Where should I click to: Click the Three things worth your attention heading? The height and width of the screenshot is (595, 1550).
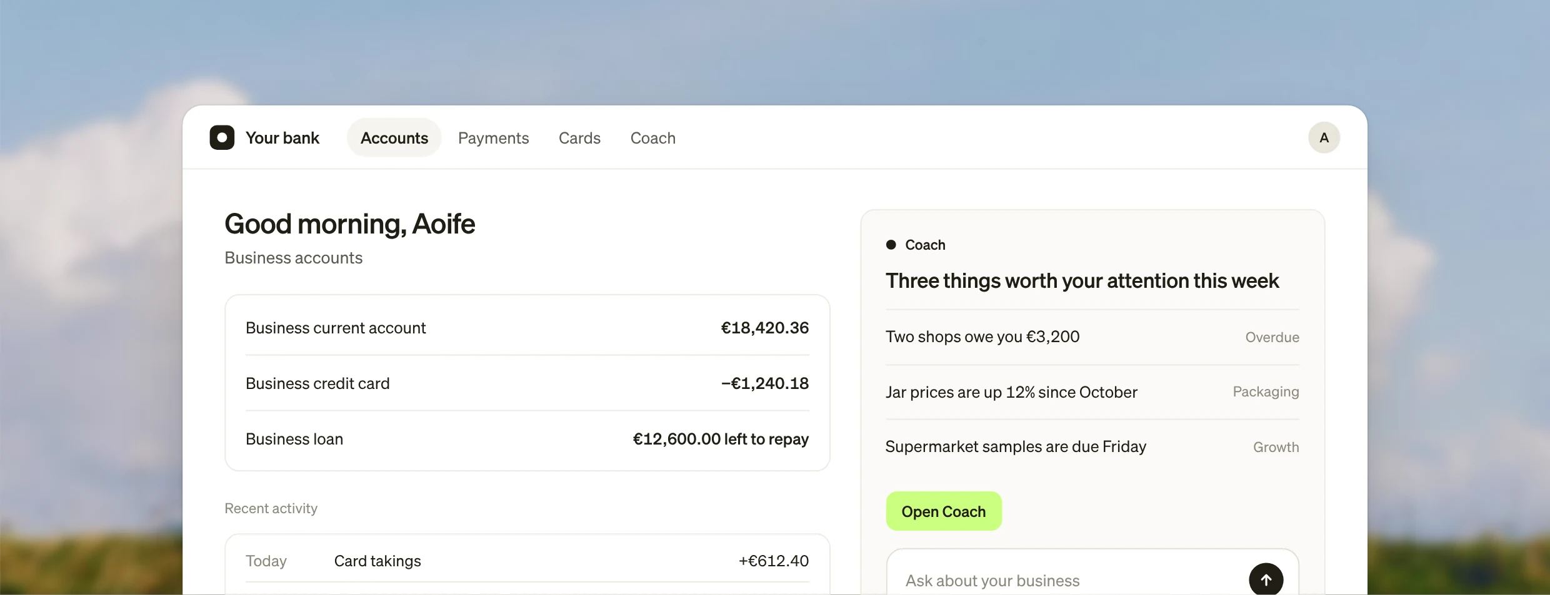(x=1082, y=281)
